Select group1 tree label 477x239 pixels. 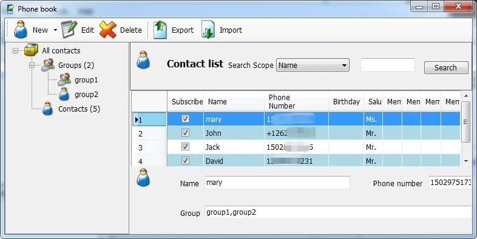[86, 80]
